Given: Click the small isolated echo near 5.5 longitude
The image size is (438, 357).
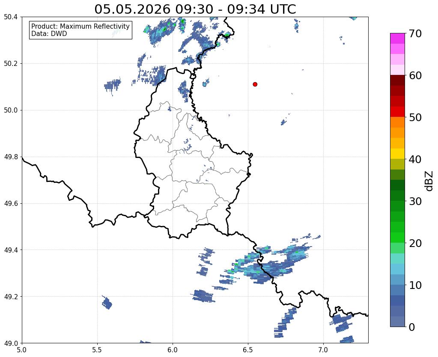Looking at the screenshot, I should pos(107,303).
